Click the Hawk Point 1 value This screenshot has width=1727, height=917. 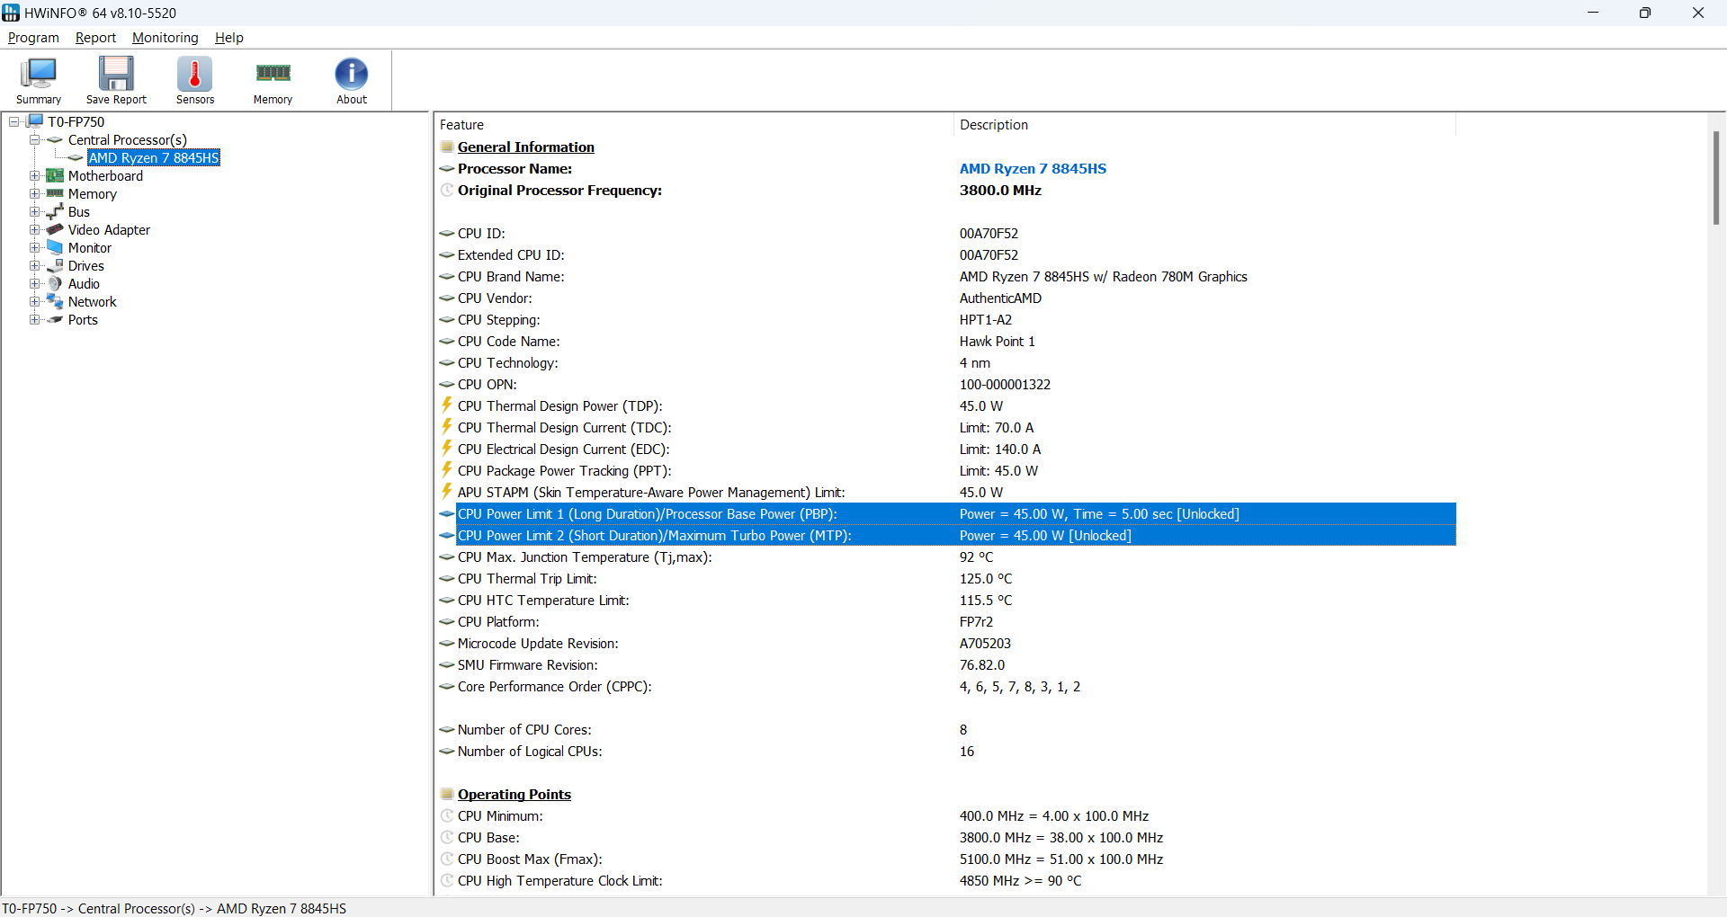point(997,341)
